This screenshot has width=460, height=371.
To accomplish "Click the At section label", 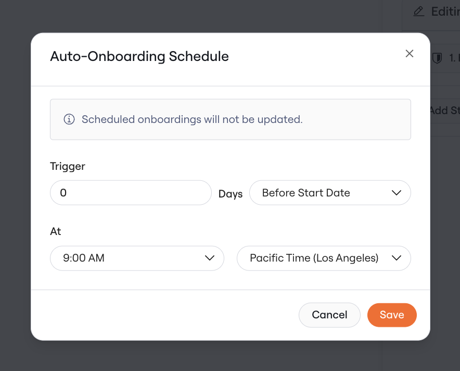I will (56, 231).
